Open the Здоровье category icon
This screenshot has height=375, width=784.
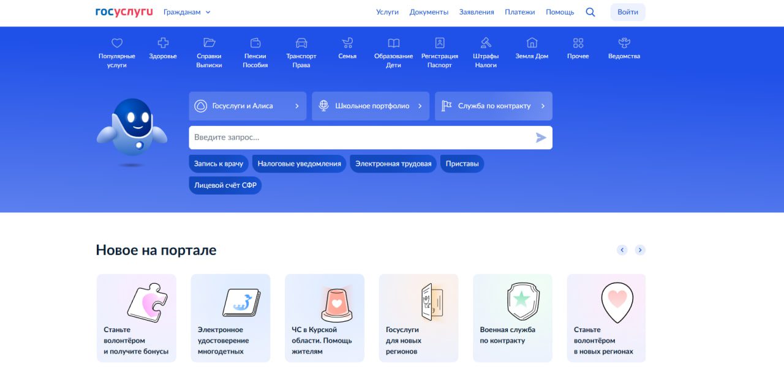(163, 43)
